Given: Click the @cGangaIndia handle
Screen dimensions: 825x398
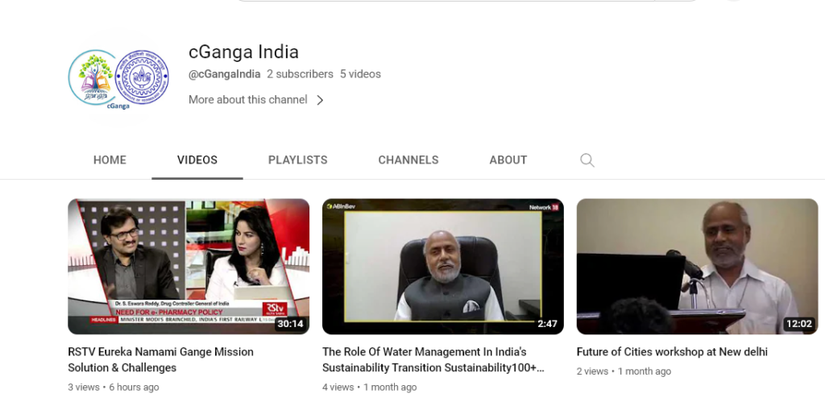Looking at the screenshot, I should click(x=224, y=74).
